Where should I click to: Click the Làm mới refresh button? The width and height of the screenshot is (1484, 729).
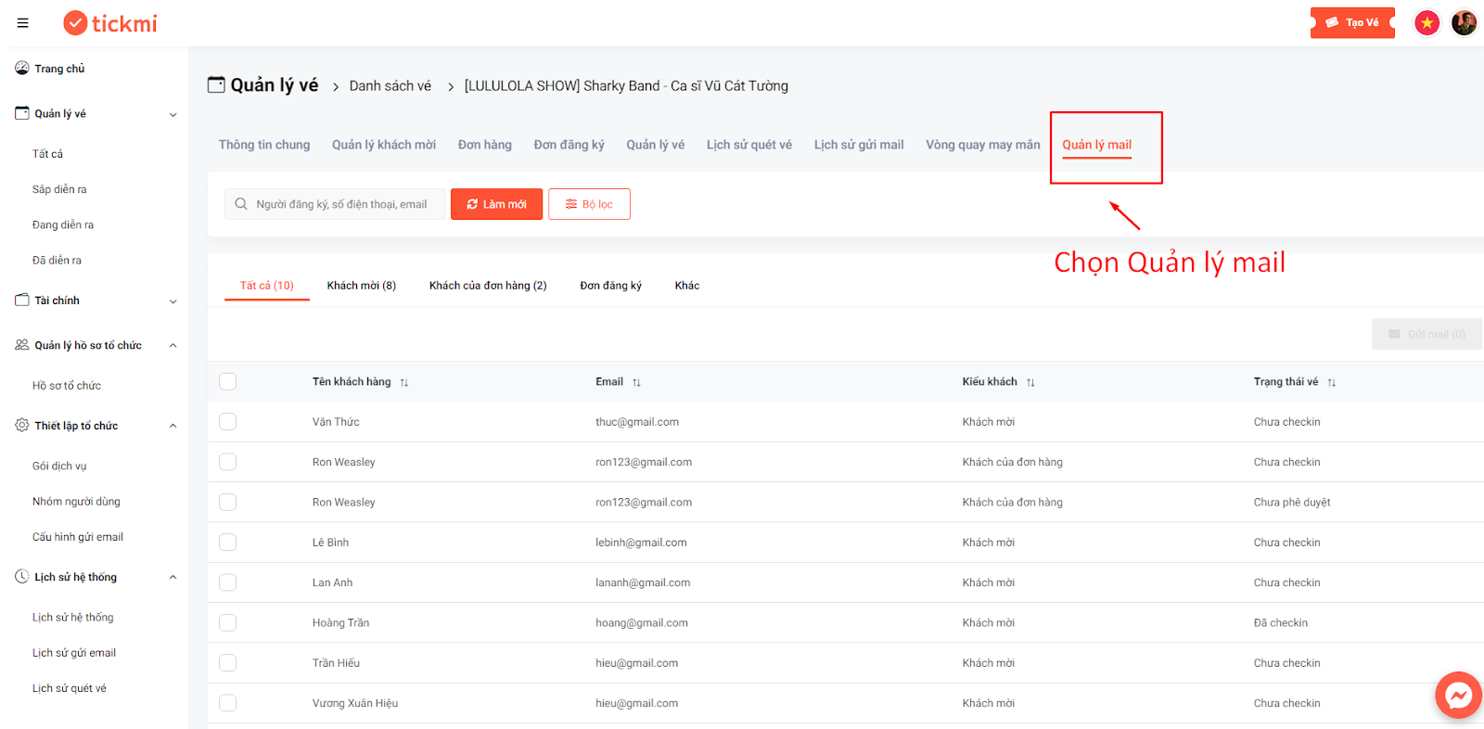(x=496, y=204)
